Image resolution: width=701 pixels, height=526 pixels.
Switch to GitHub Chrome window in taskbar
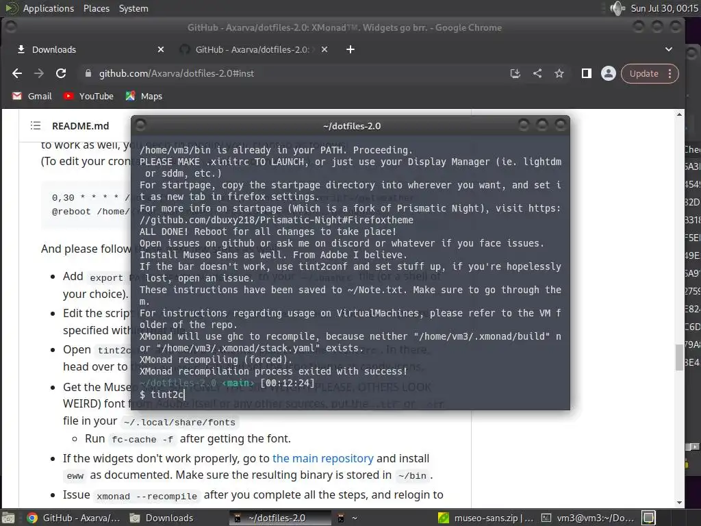pyautogui.click(x=74, y=518)
